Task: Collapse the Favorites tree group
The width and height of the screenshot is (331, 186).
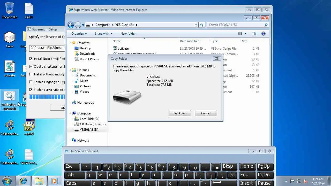Action: [x=70, y=43]
